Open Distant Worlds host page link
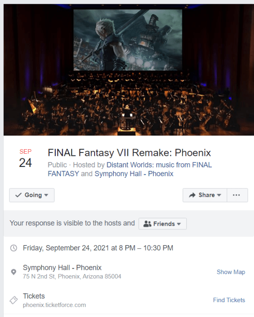Image resolution: width=254 pixels, height=317 pixels. [x=159, y=164]
